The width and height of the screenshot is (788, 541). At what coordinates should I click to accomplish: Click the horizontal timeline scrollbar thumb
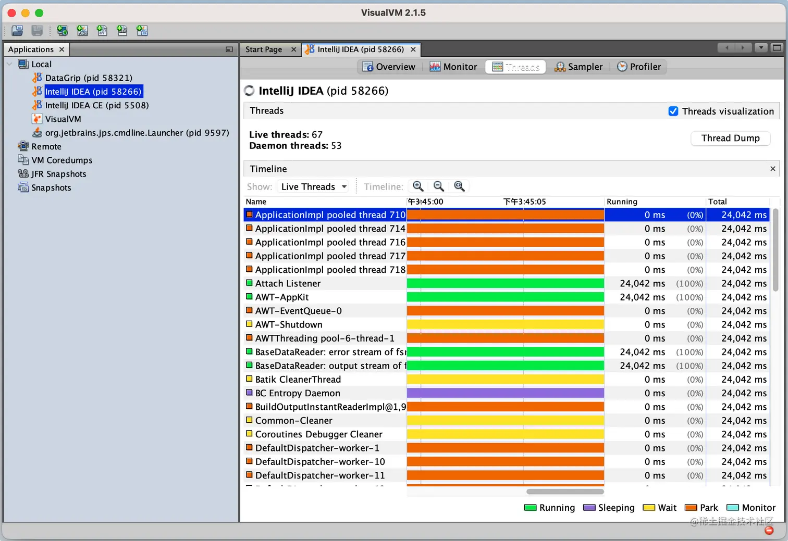(565, 492)
